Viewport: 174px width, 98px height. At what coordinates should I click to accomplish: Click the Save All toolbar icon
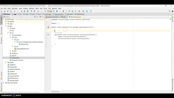coord(5,11)
